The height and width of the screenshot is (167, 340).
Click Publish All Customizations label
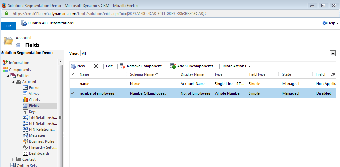coord(51,23)
